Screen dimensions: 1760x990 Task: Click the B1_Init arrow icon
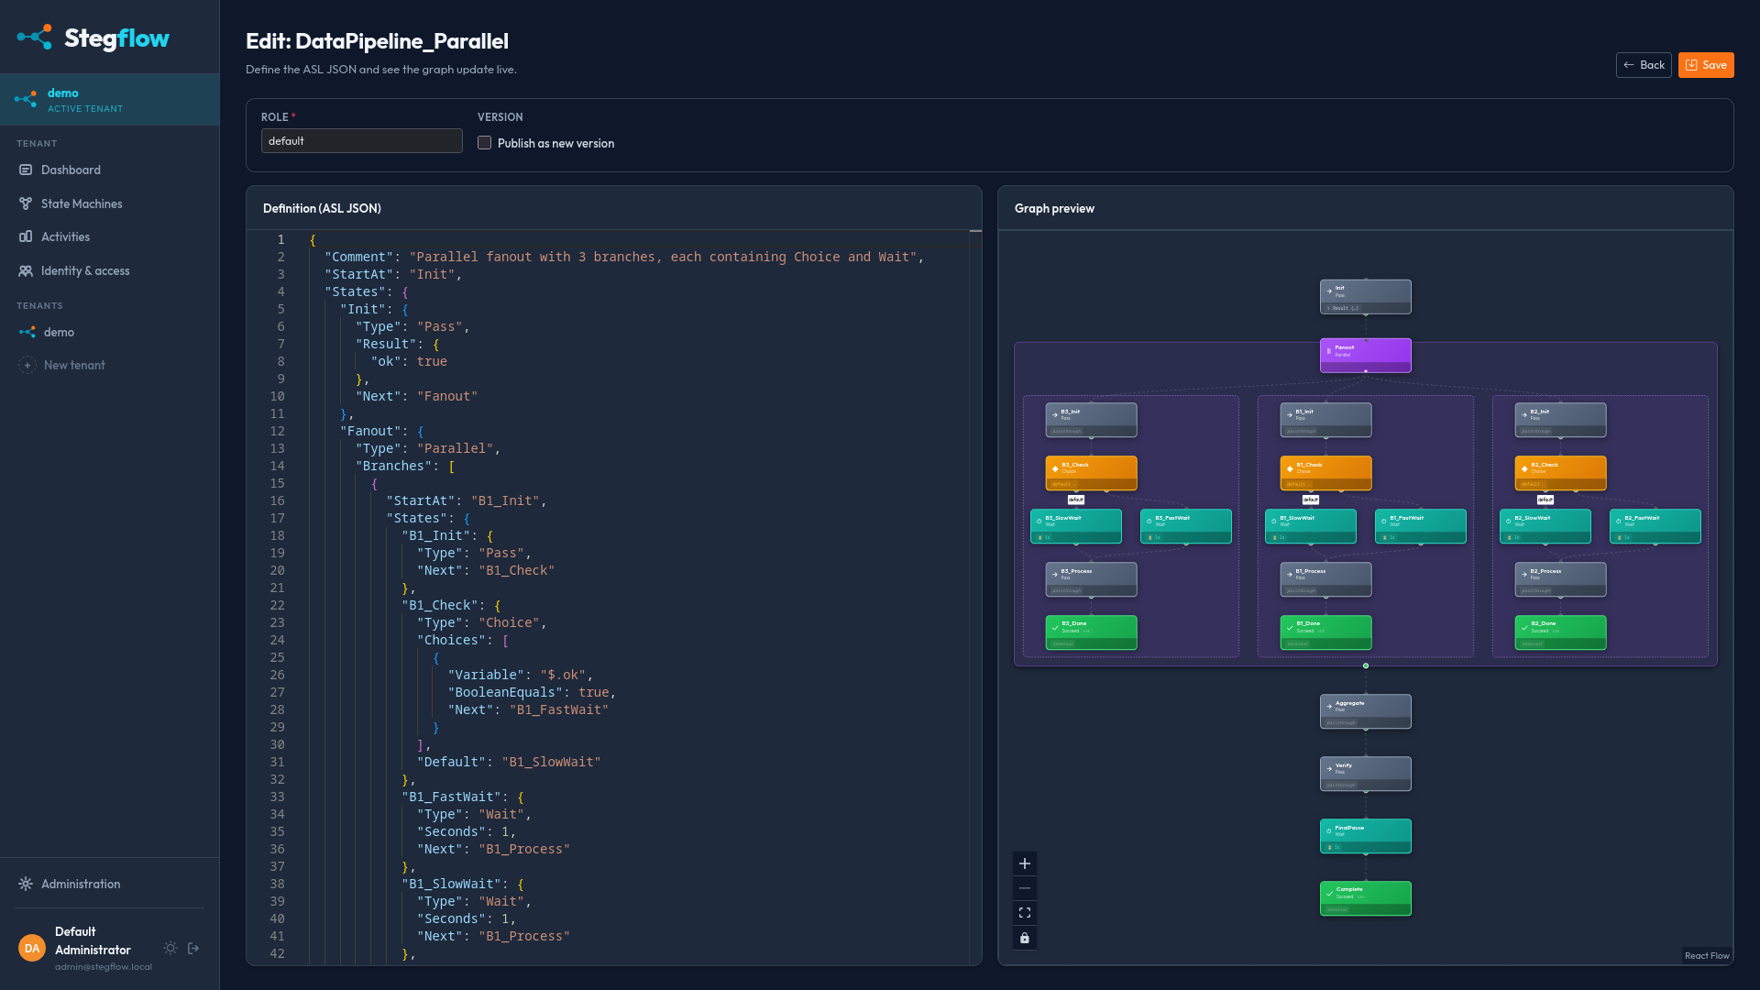click(x=1290, y=415)
